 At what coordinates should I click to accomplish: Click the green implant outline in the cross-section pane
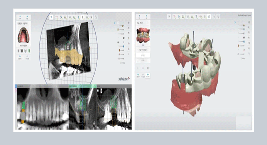pos(83,103)
